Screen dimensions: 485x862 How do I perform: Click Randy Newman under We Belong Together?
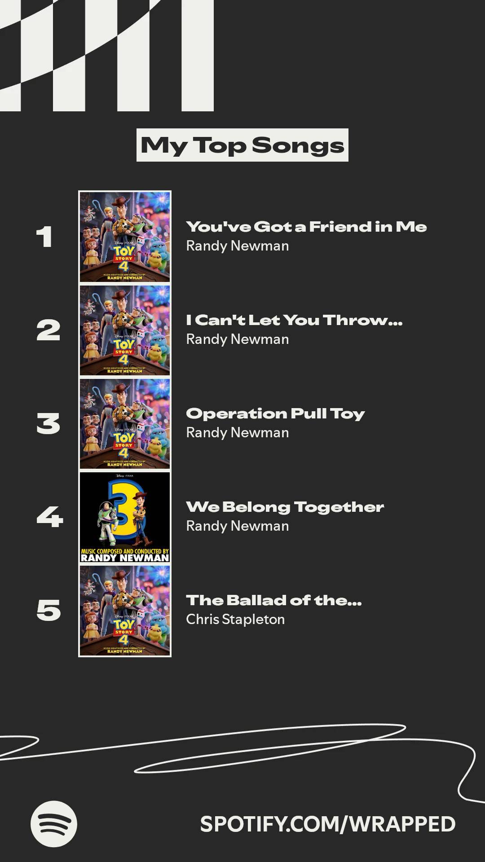tap(237, 526)
